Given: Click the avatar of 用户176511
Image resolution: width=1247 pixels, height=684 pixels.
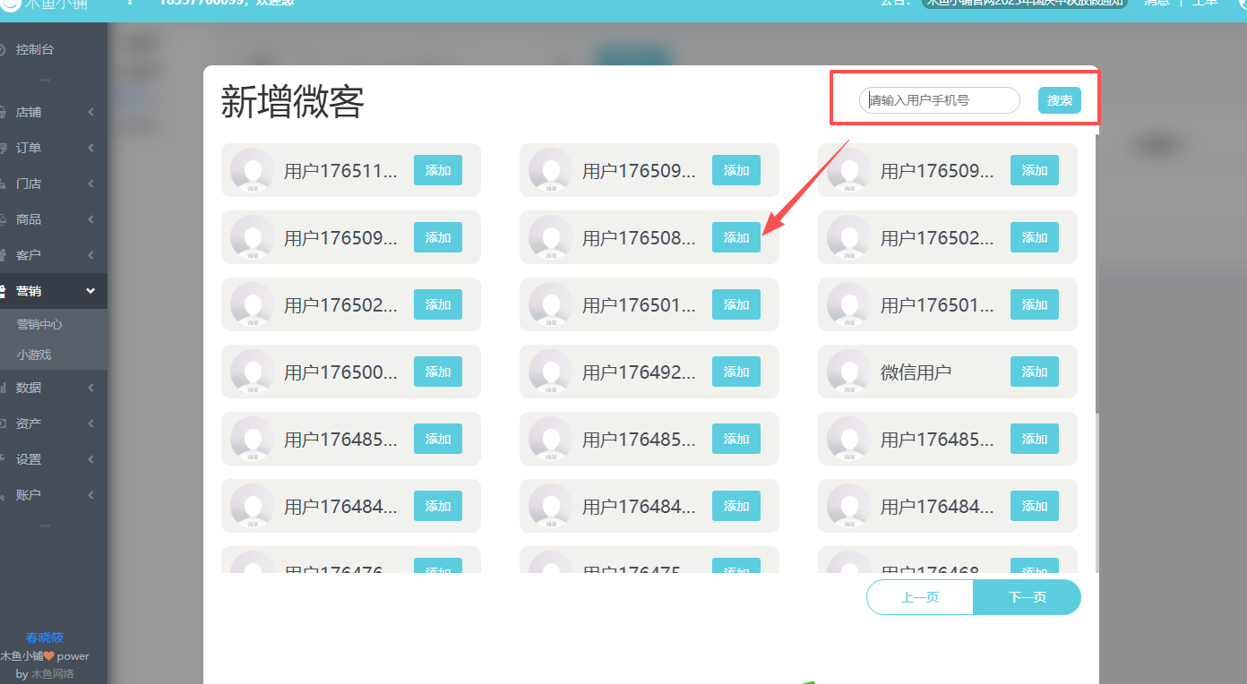Looking at the screenshot, I should coord(252,170).
